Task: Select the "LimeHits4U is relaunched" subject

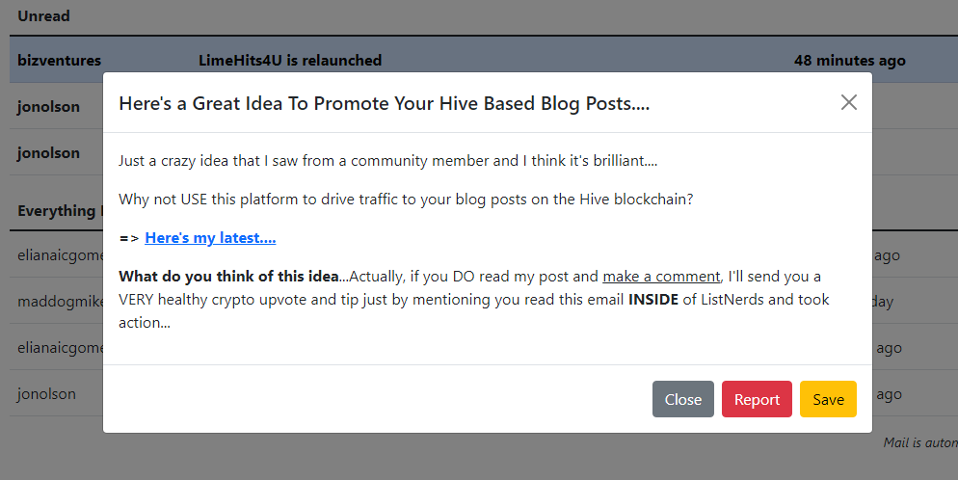Action: click(x=290, y=61)
